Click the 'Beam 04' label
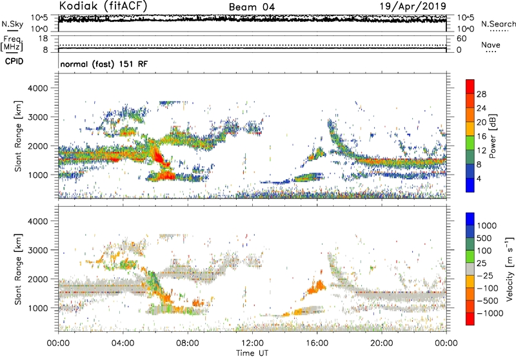Image resolution: width=516 pixels, height=357 pixels. pos(252,7)
